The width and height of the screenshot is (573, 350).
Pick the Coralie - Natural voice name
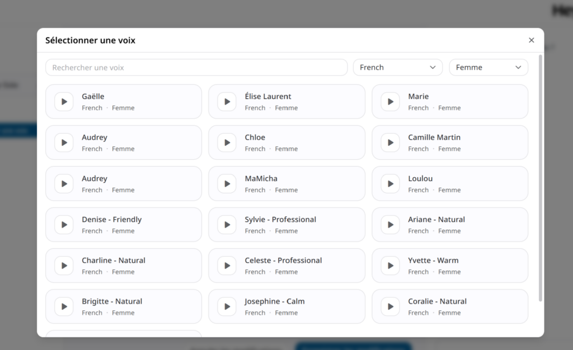click(437, 301)
